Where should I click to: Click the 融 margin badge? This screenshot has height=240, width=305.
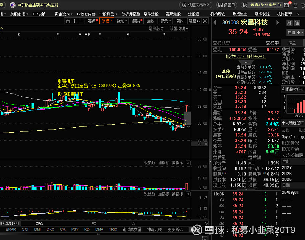pos(289,23)
